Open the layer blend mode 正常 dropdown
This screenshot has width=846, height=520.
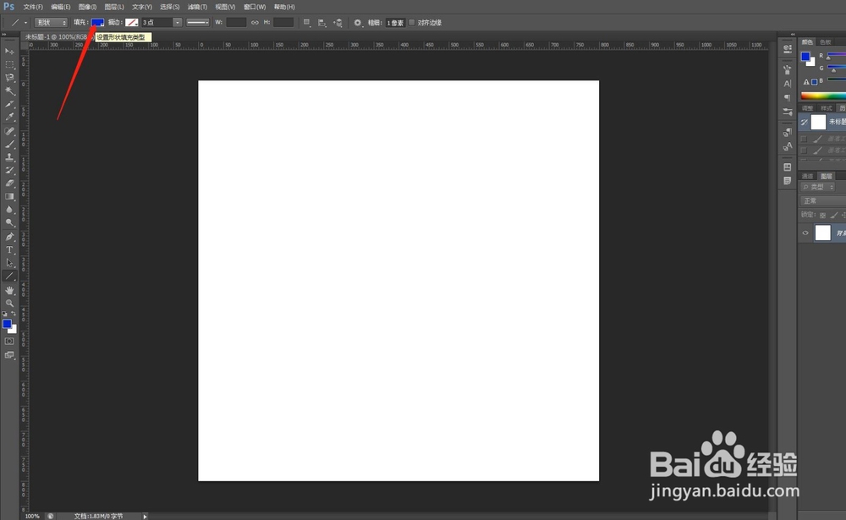click(821, 200)
